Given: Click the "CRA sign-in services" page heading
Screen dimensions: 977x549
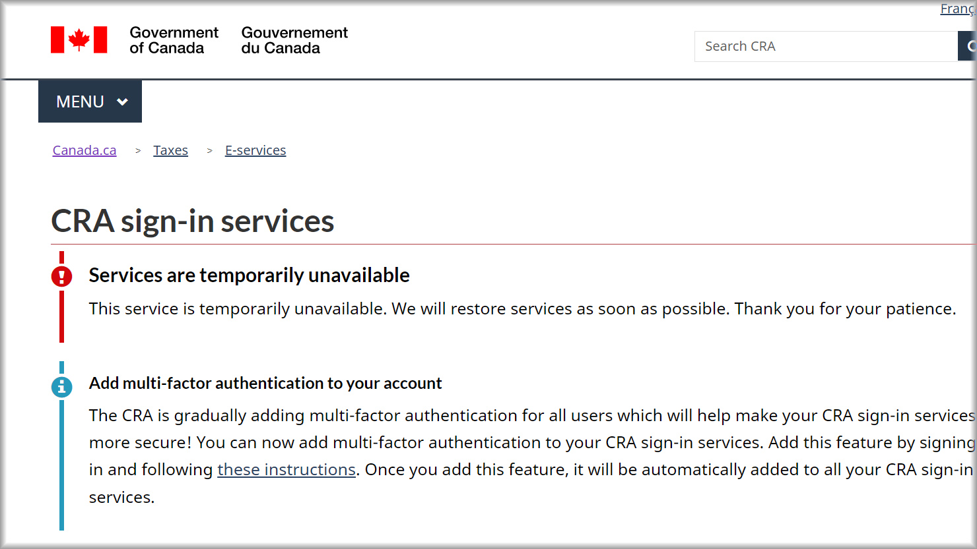Looking at the screenshot, I should [192, 221].
